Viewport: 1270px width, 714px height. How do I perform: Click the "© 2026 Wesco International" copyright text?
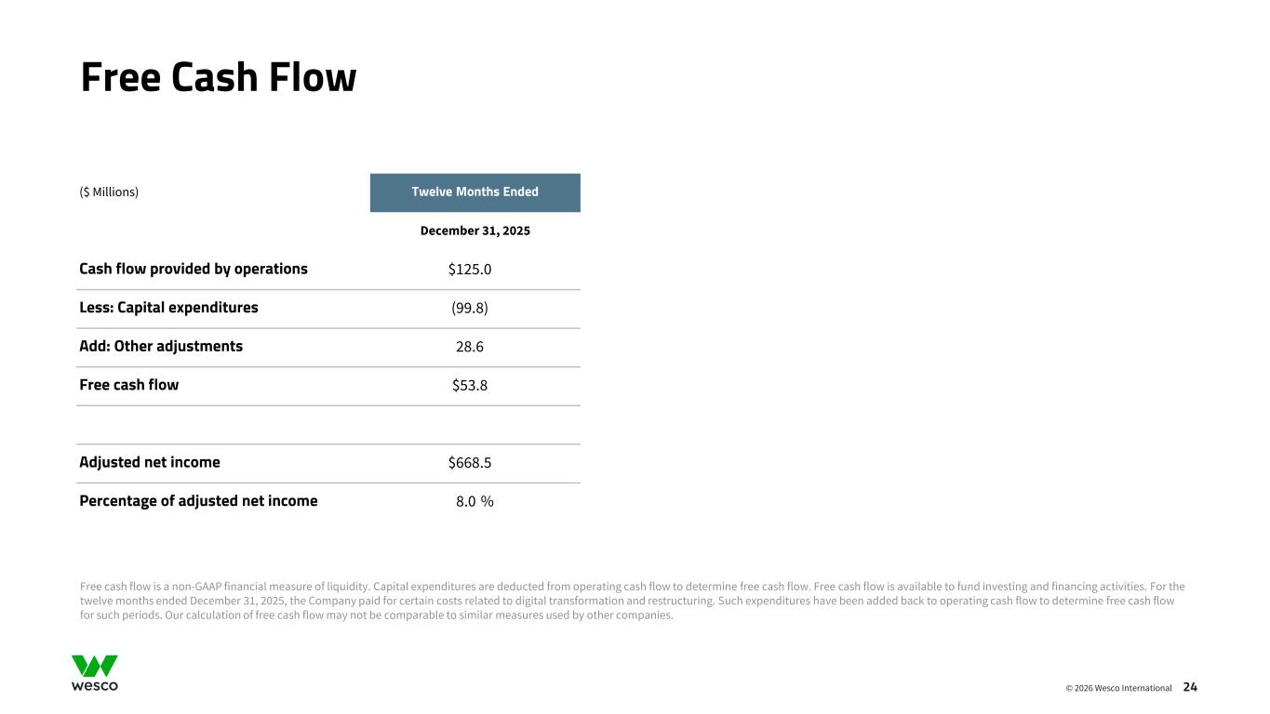(1118, 688)
